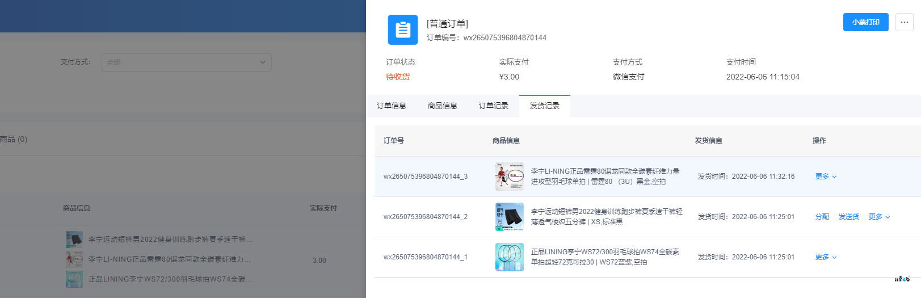Click the chevron arrow of 支付方式 select
Image resolution: width=921 pixels, height=298 pixels.
263,62
